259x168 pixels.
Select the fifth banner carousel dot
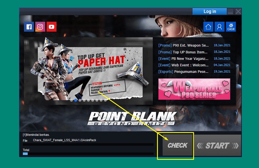[88, 100]
